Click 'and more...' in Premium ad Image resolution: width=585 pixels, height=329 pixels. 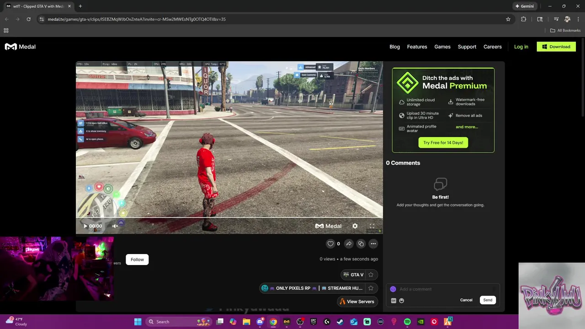[467, 127]
